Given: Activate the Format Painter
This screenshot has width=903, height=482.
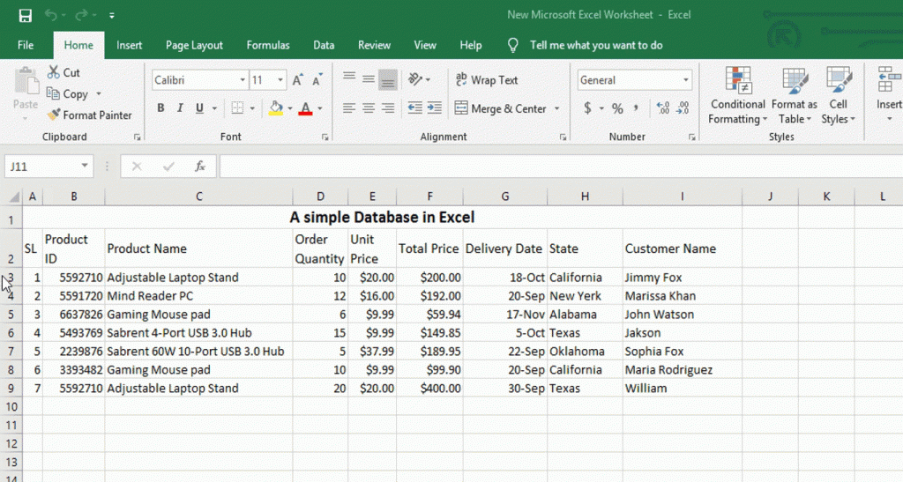Looking at the screenshot, I should pyautogui.click(x=90, y=115).
